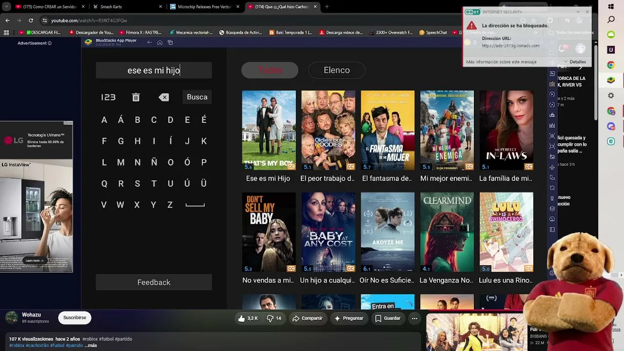Click the search text field showing 'ese es mi hijo'

pos(154,70)
